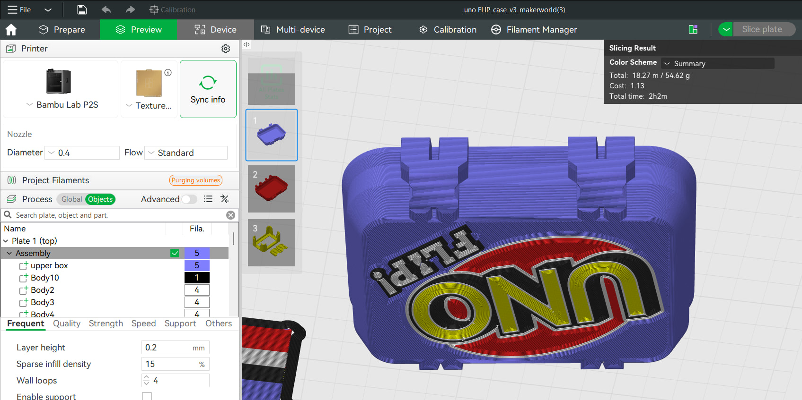Open the Project tab

point(370,30)
